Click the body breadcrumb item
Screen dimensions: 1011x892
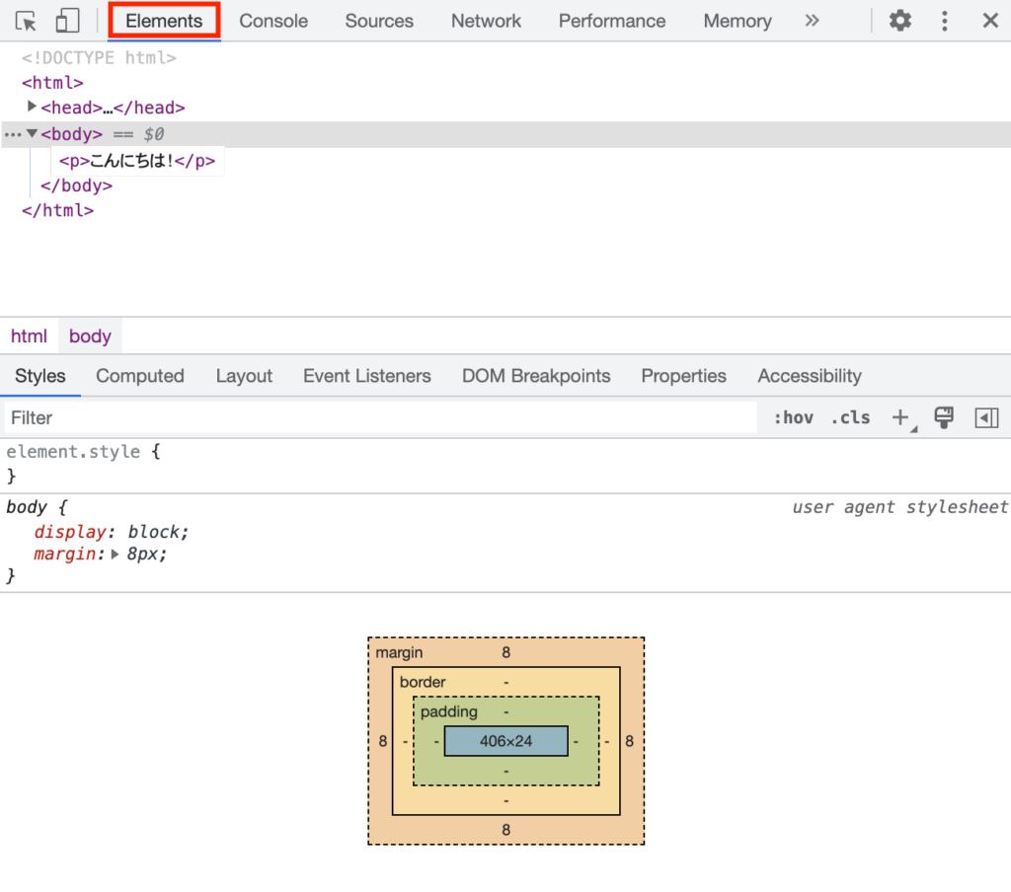click(90, 336)
